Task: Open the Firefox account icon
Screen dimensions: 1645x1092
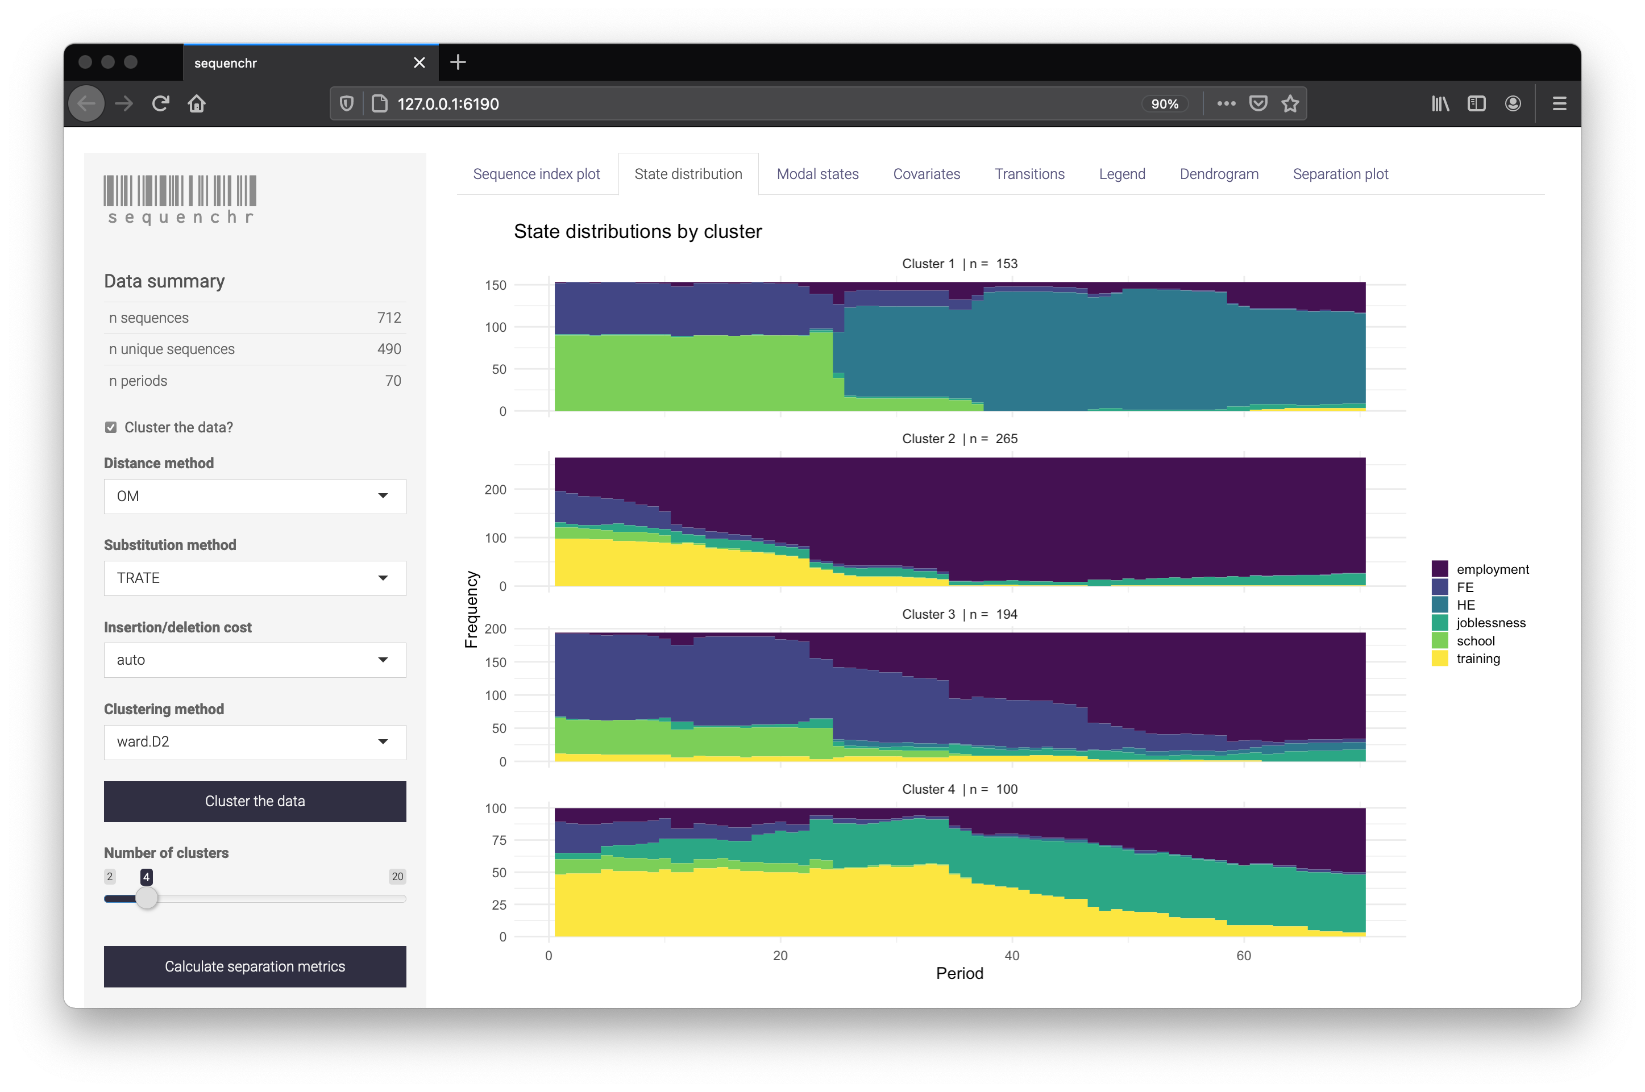Action: [x=1513, y=104]
